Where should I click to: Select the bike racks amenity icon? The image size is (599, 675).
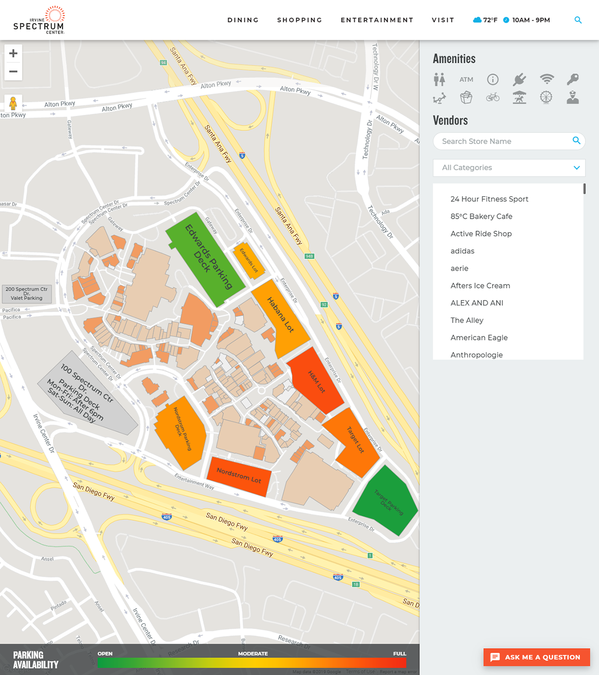click(493, 98)
